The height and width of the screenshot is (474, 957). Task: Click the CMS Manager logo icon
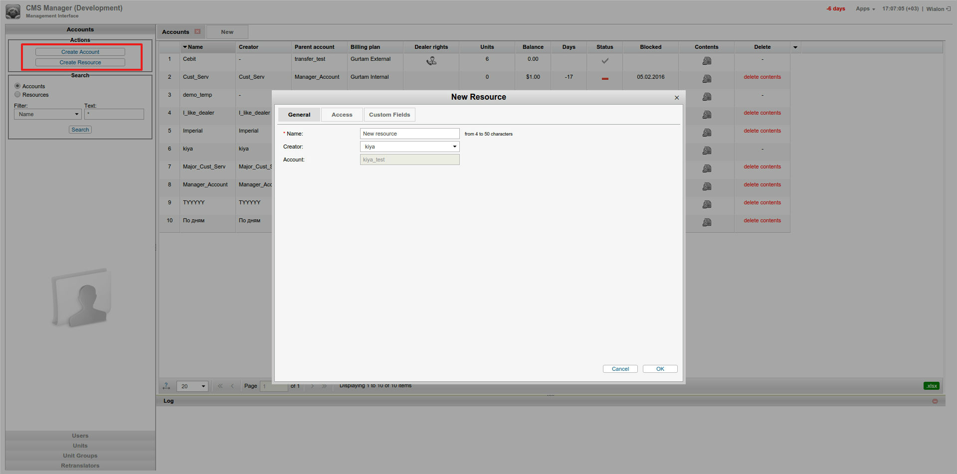(13, 10)
